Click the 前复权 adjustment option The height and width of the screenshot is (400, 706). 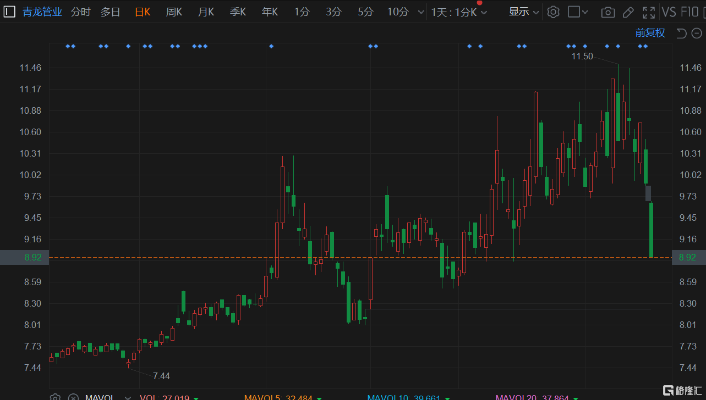[x=650, y=33]
